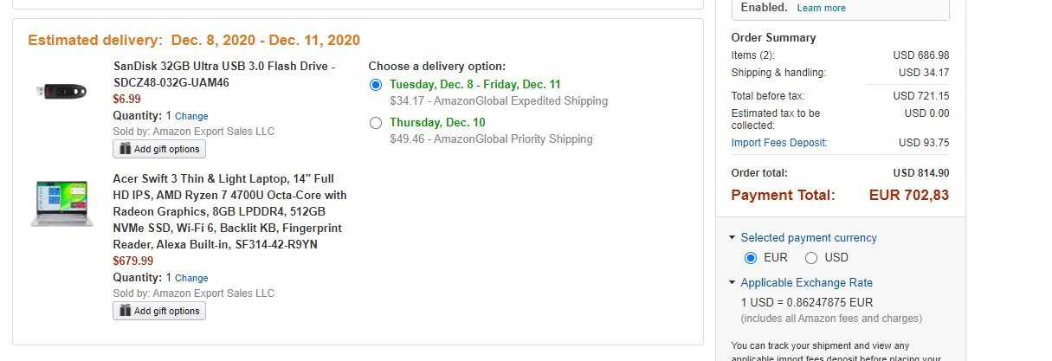This screenshot has height=361, width=1052.
Task: Add gift options for Acer laptop
Action: point(159,311)
